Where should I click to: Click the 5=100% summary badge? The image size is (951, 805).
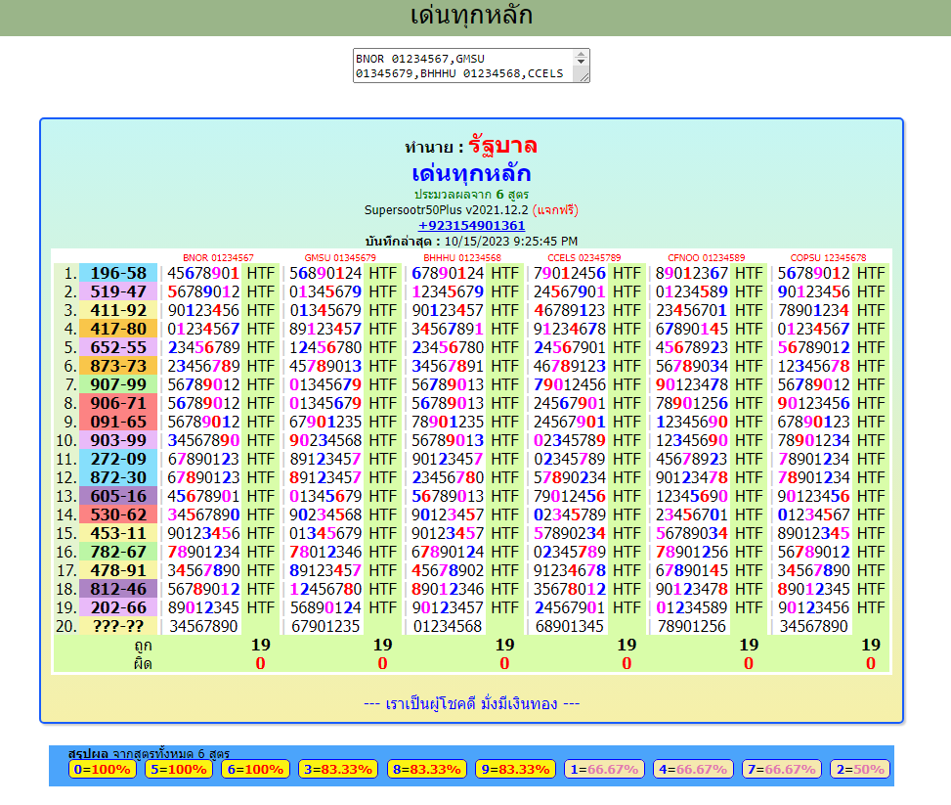click(178, 769)
